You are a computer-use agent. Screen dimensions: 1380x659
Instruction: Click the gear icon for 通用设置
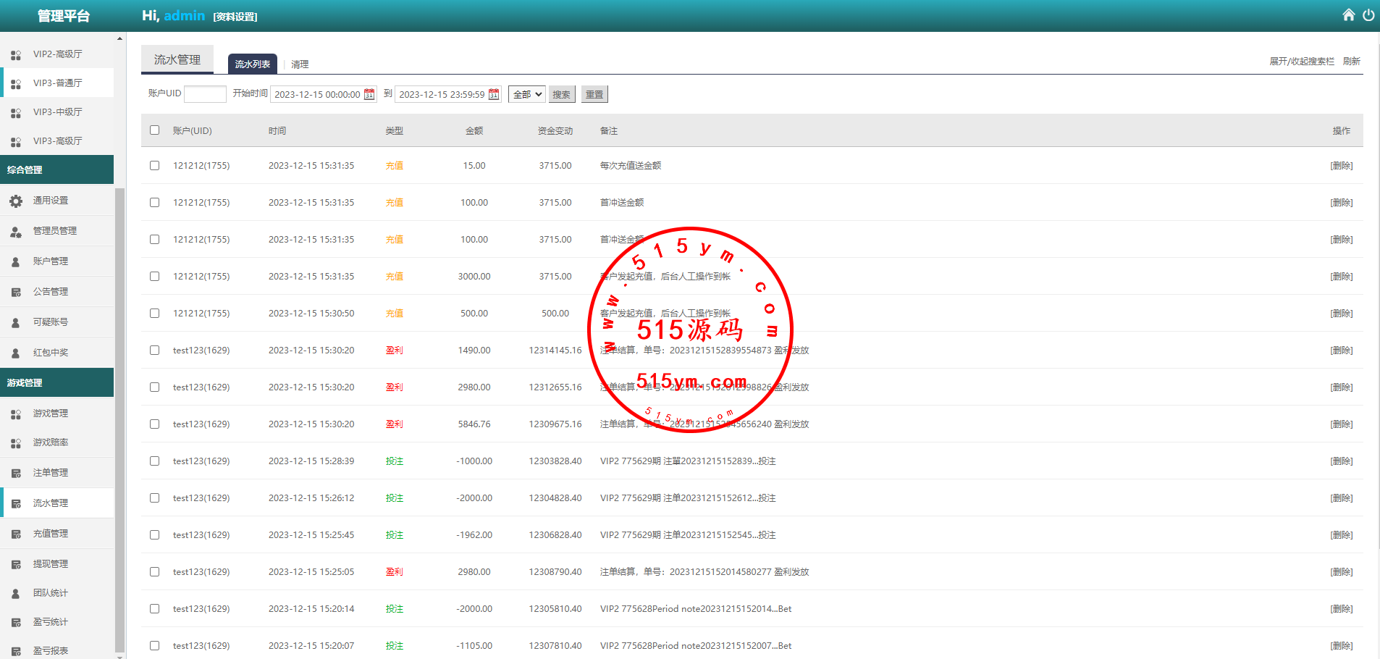[x=16, y=201]
